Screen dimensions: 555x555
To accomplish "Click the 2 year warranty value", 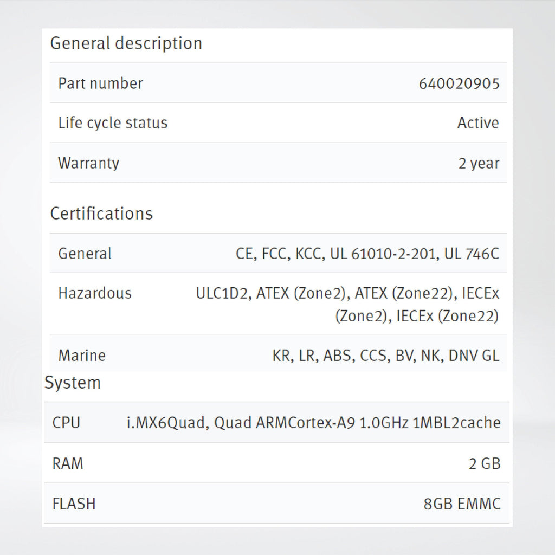I will tap(479, 164).
